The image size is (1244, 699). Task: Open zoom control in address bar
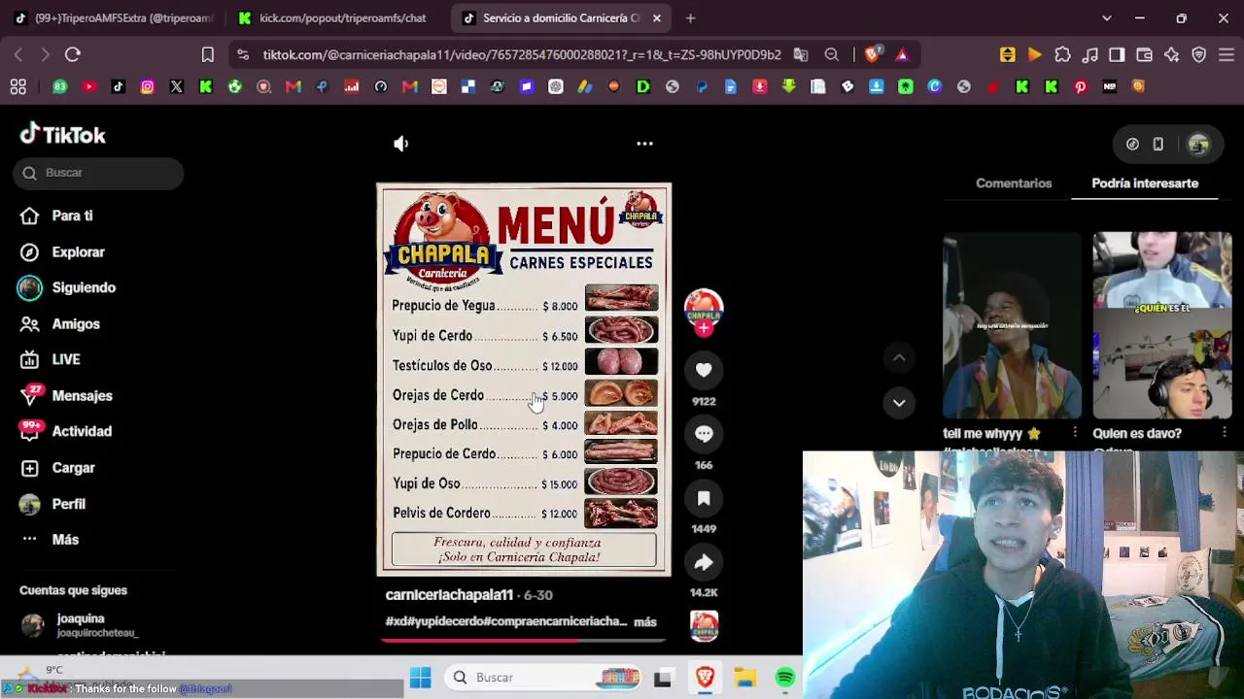coord(832,55)
